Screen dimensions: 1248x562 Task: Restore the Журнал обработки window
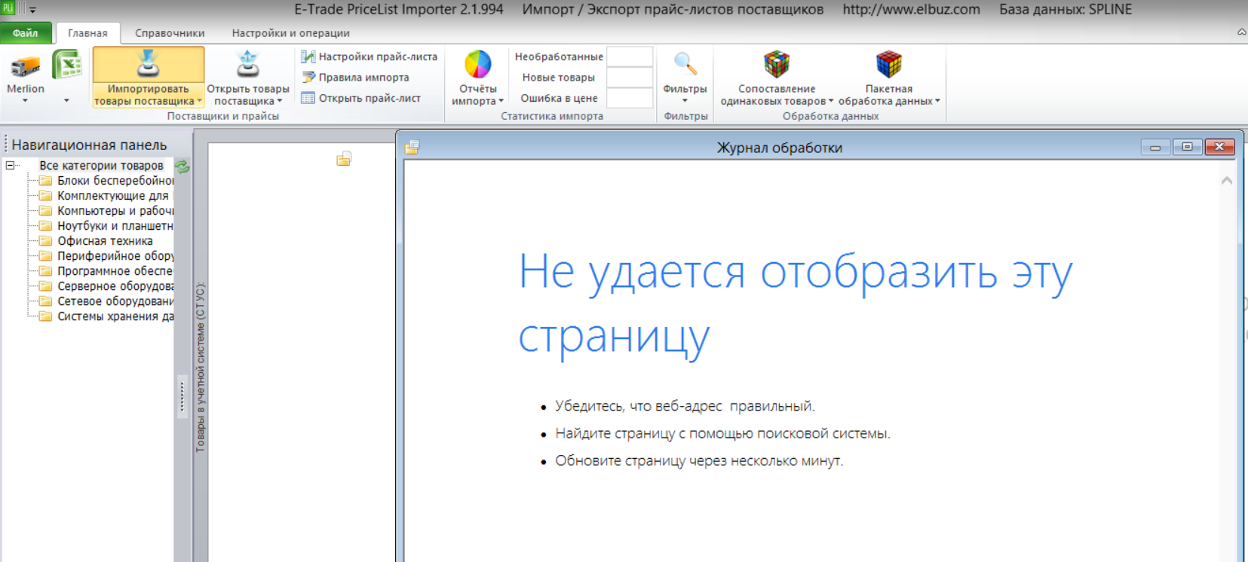[1187, 147]
